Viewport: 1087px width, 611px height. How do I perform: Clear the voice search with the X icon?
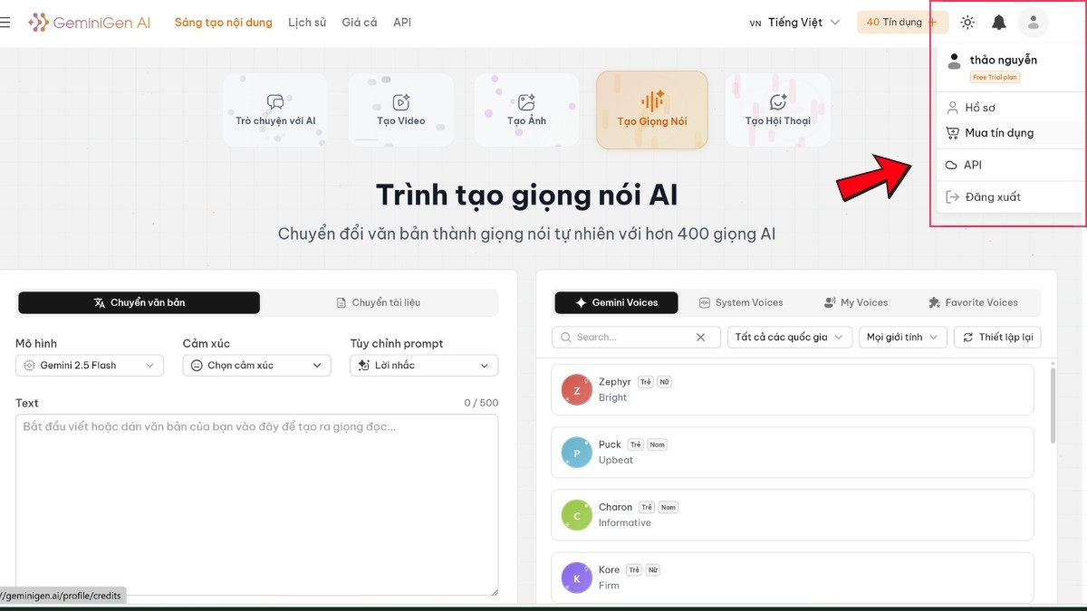pos(700,336)
